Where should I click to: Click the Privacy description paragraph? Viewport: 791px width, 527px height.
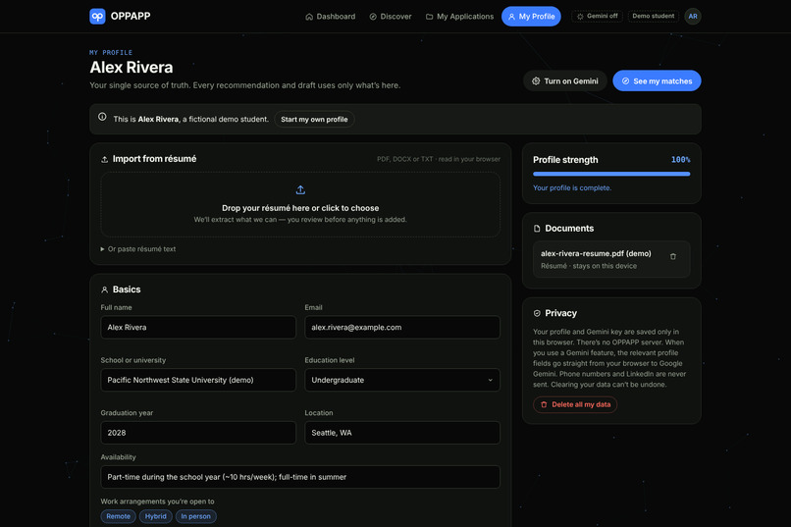coord(609,358)
